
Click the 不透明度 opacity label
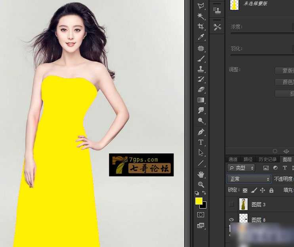pyautogui.click(x=283, y=179)
